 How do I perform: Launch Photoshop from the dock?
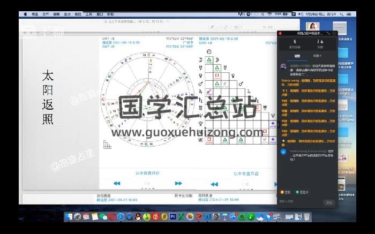pos(173,216)
